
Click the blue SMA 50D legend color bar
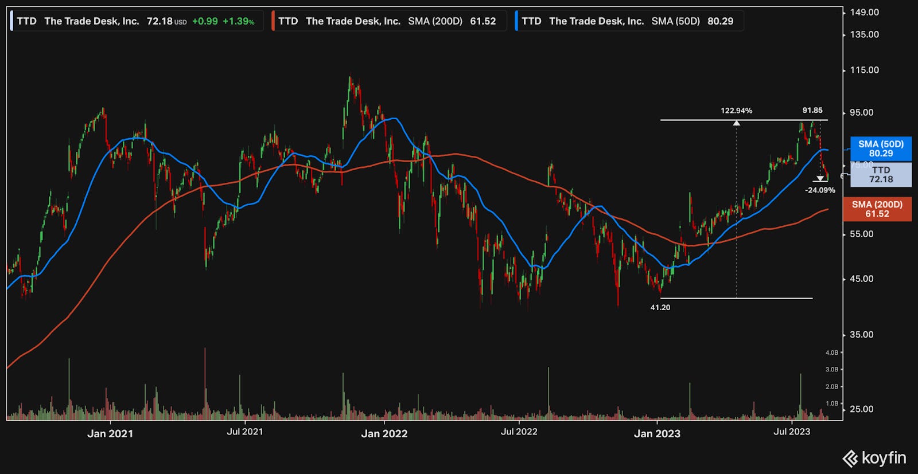click(516, 21)
